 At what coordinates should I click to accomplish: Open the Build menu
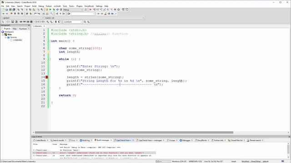(x=35, y=6)
